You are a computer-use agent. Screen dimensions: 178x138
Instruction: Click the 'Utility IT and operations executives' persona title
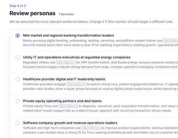(77, 57)
